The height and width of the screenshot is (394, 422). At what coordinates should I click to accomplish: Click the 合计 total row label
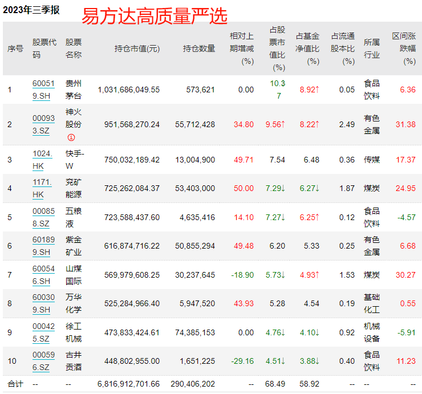[15, 384]
